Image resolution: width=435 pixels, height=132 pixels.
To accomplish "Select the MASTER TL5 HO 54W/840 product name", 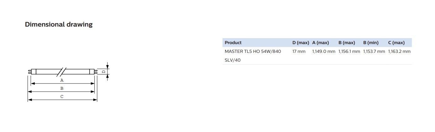I will click(x=253, y=51).
